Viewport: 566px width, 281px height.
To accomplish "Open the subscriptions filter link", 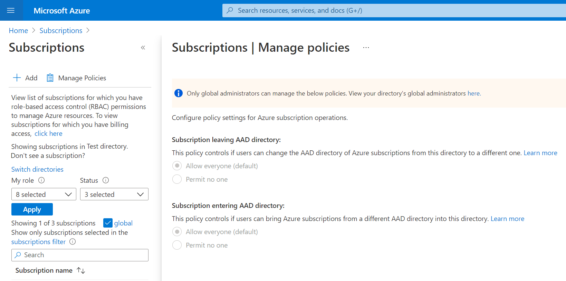I will [38, 242].
